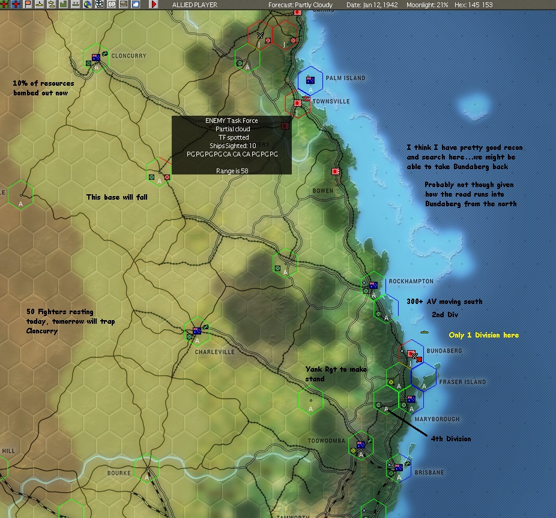Select the Bourke base hex
556x518 pixels.
point(147,468)
